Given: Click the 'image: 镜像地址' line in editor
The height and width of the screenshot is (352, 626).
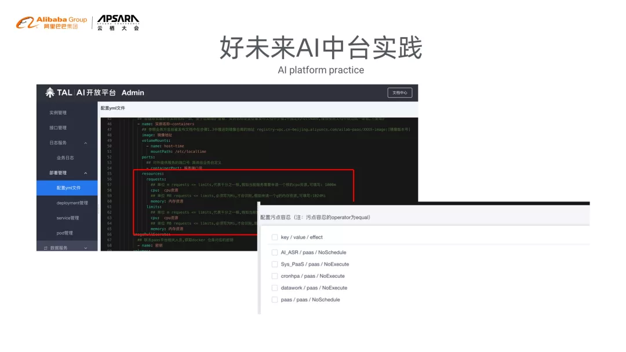Looking at the screenshot, I should click(157, 135).
